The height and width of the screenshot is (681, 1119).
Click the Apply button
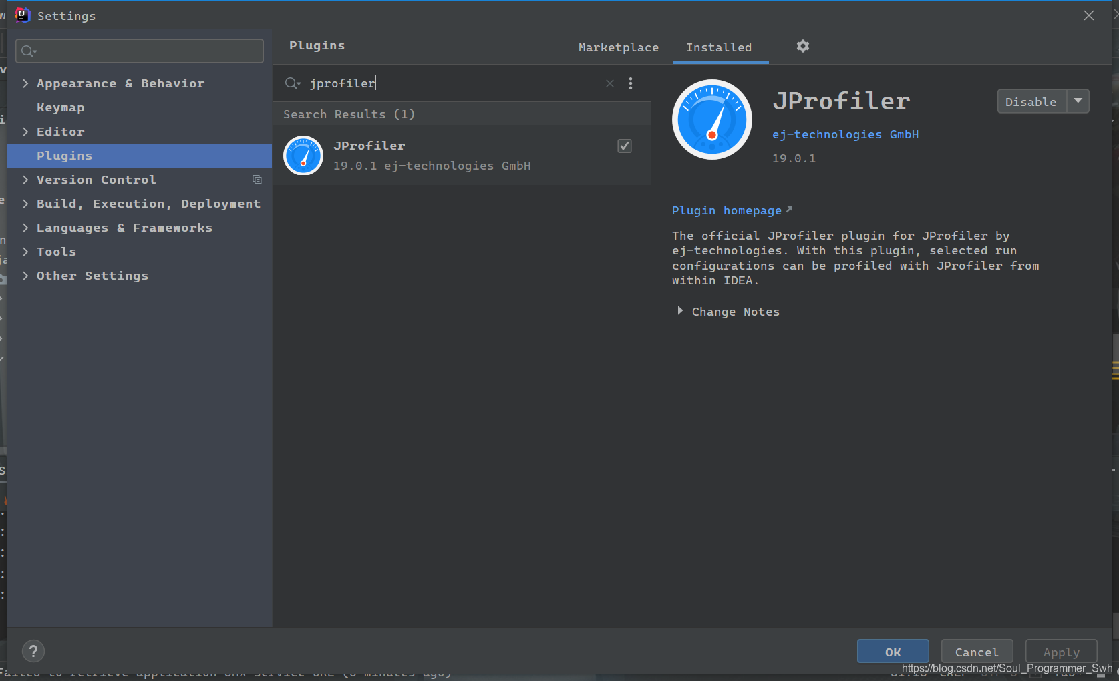click(1061, 652)
